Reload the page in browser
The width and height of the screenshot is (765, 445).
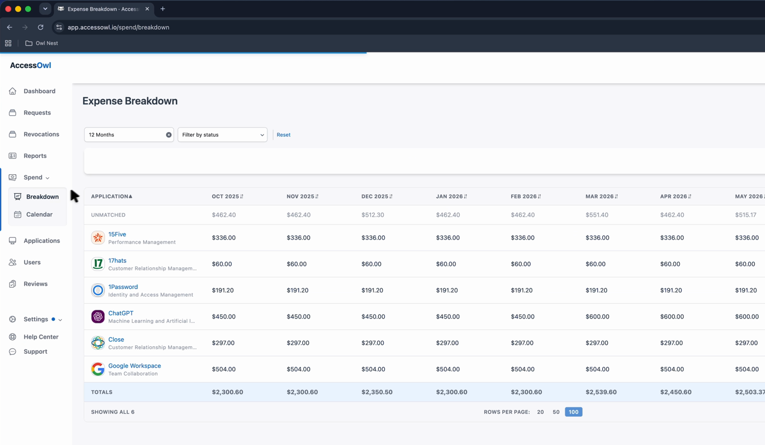[40, 27]
